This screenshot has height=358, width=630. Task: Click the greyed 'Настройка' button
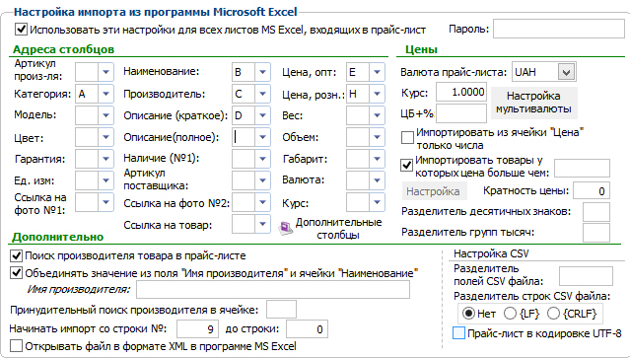click(x=435, y=191)
